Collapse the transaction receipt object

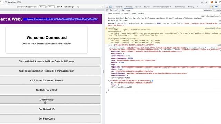(x=108, y=49)
